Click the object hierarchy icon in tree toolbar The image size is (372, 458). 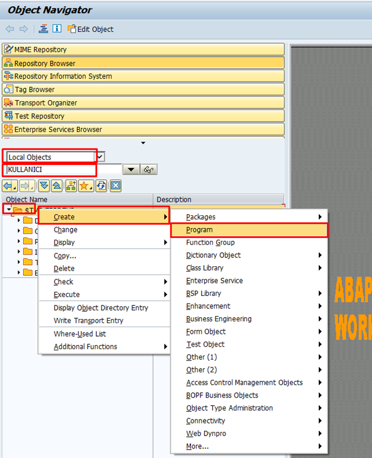tap(71, 186)
